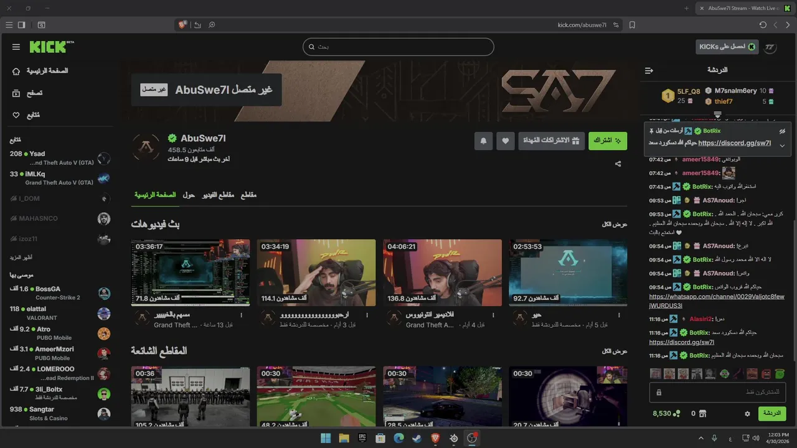Open the discord.gg/sw7l pinned link
Image resolution: width=797 pixels, height=448 pixels.
pos(735,143)
